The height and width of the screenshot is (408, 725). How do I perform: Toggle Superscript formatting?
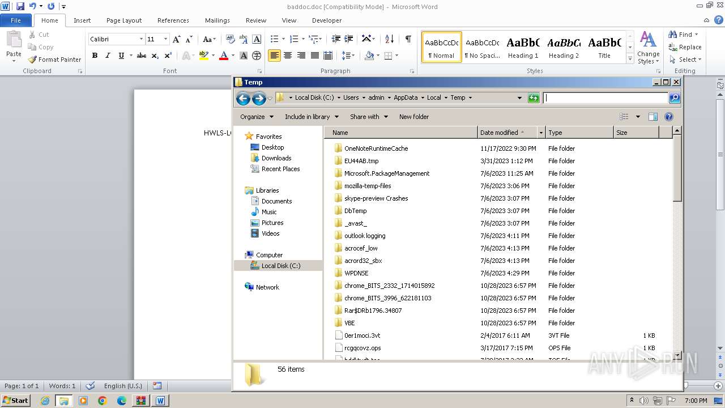coord(168,56)
